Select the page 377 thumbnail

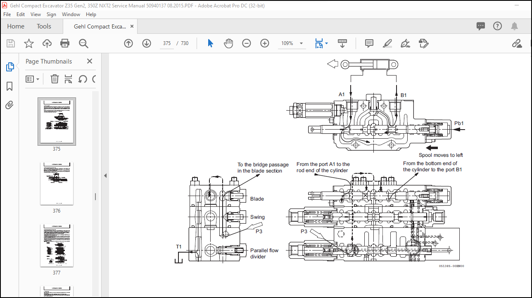(57, 246)
